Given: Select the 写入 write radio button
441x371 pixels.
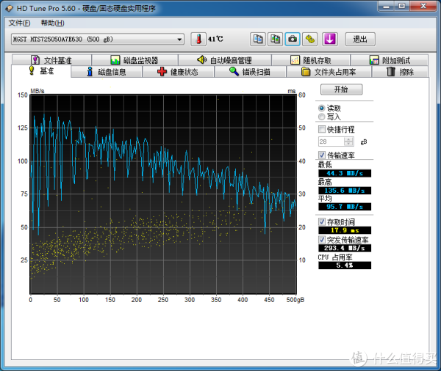Looking at the screenshot, I should pyautogui.click(x=321, y=117).
